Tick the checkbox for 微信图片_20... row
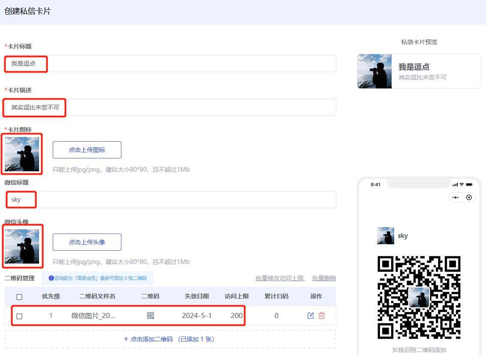Viewport: 486px width, 355px height. tap(19, 316)
